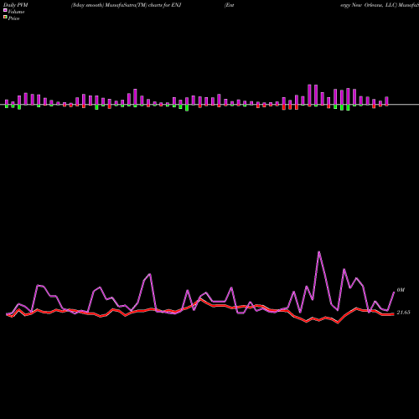Click the tallest magenta volume line peak
The image size is (419, 419).
pos(319,252)
